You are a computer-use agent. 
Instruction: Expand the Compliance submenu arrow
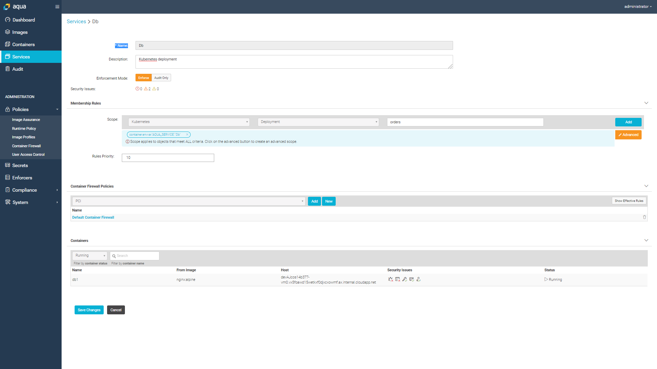[x=57, y=190]
